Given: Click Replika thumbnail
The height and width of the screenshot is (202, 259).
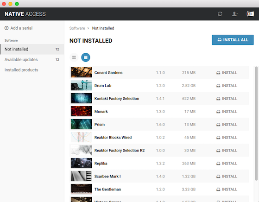Looking at the screenshot, I should coord(81,163).
